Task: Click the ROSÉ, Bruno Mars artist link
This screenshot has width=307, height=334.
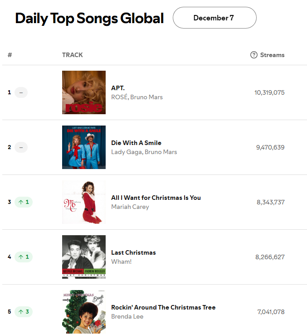Action: (137, 97)
